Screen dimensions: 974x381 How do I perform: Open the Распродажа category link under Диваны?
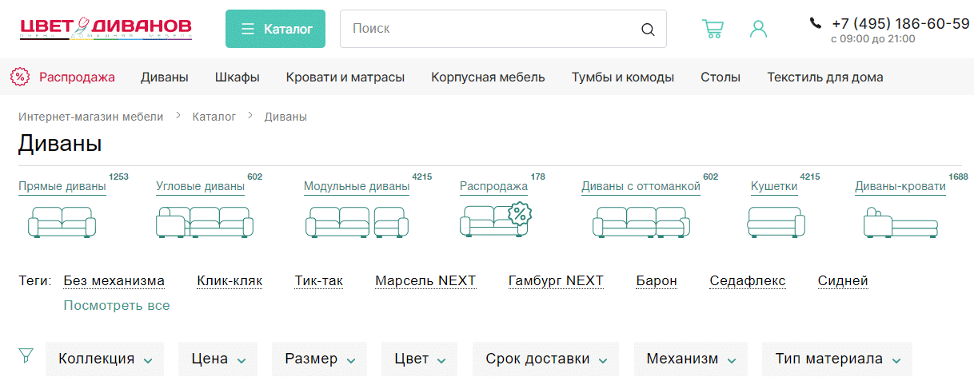(x=493, y=187)
